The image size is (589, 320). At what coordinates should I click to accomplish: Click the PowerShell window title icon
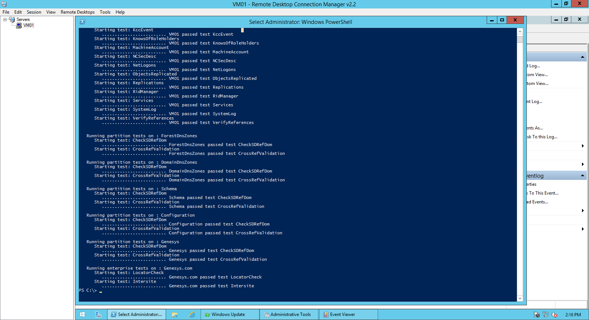[x=82, y=22]
